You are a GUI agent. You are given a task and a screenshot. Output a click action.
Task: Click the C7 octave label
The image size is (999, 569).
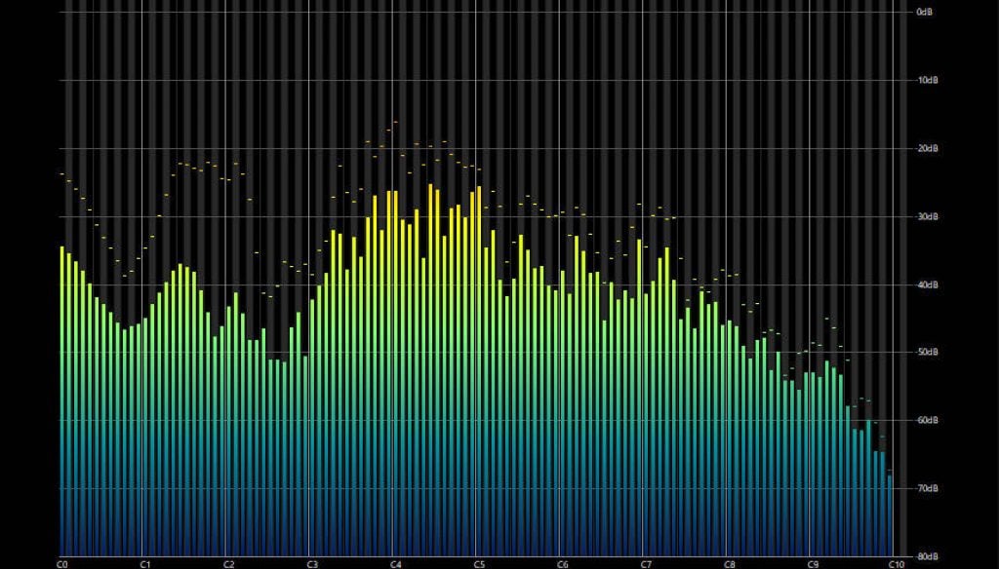(x=646, y=562)
